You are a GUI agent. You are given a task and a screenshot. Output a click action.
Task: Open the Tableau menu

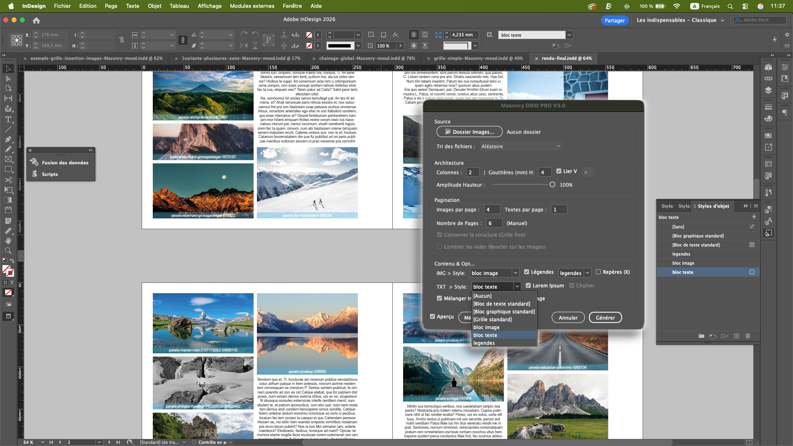179,6
